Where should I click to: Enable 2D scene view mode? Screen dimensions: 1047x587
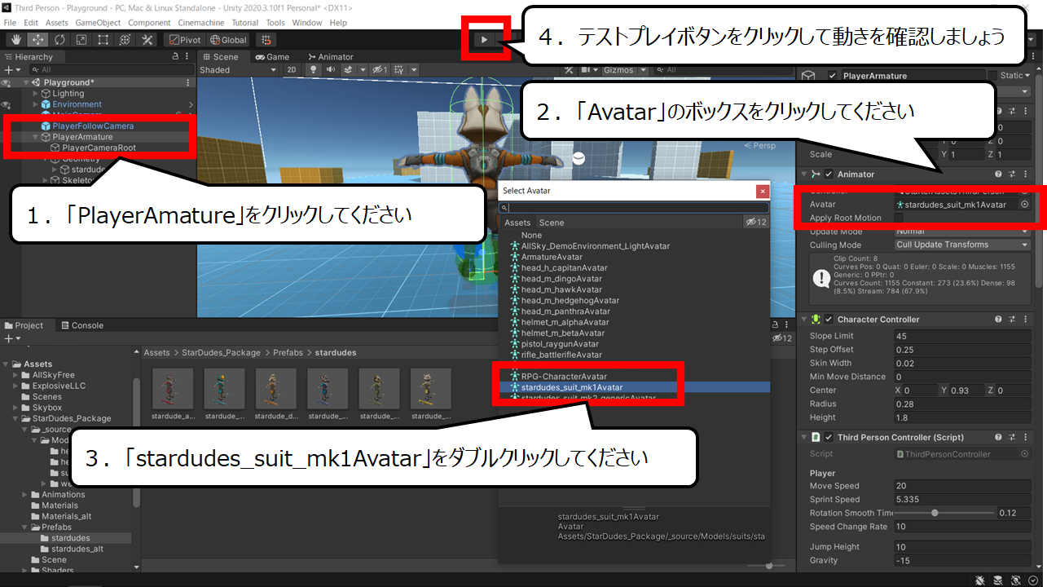[292, 70]
